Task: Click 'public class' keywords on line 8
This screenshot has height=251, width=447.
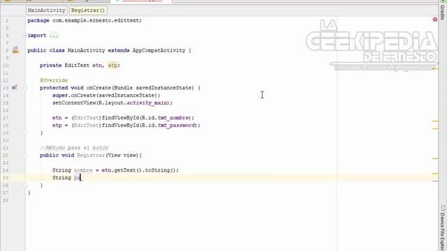Action: (46, 50)
